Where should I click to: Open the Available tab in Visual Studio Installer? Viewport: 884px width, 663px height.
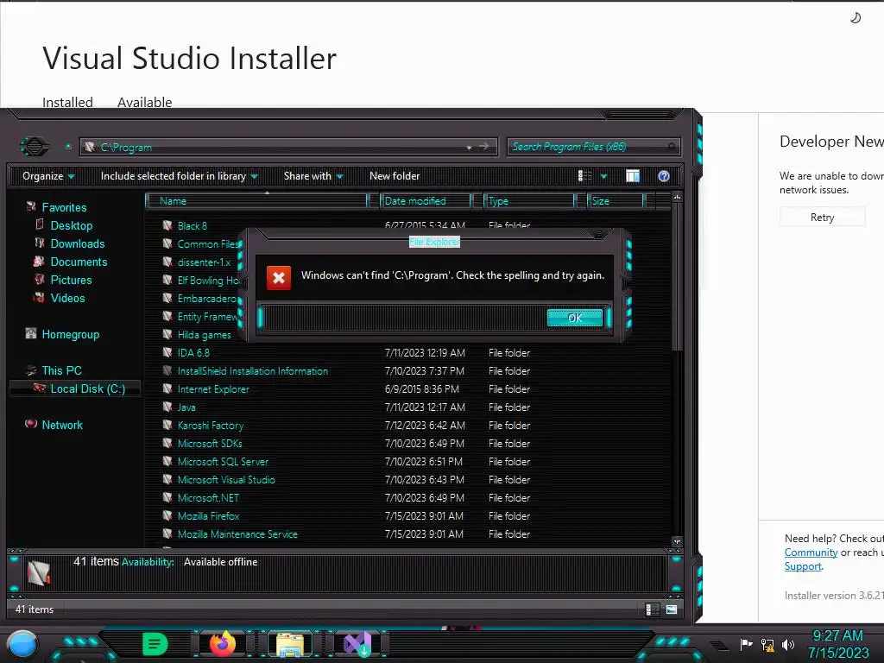click(144, 102)
